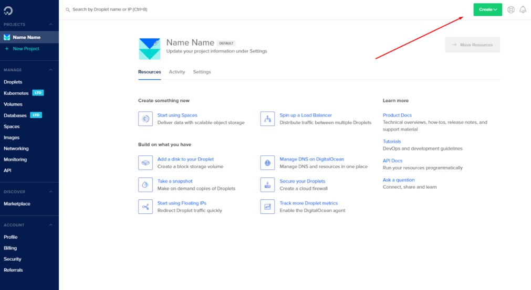
Task: Click the search magnifier icon
Action: [x=68, y=10]
